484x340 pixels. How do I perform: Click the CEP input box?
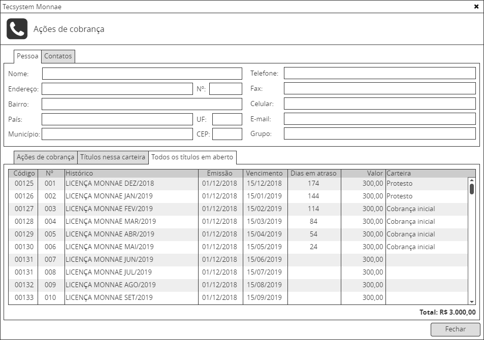(x=227, y=134)
